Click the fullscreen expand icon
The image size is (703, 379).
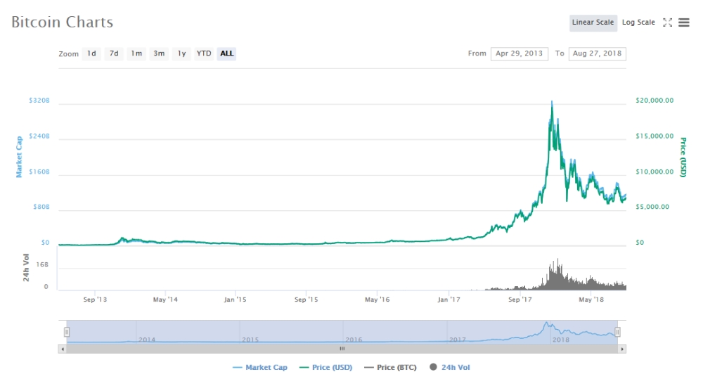[668, 23]
